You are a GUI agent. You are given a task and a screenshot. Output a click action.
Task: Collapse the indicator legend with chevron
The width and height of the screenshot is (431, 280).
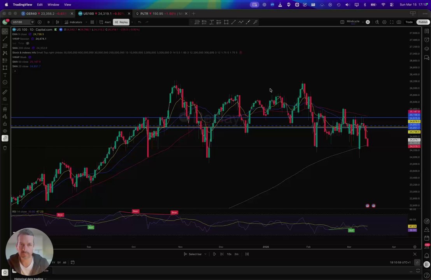pyautogui.click(x=15, y=71)
